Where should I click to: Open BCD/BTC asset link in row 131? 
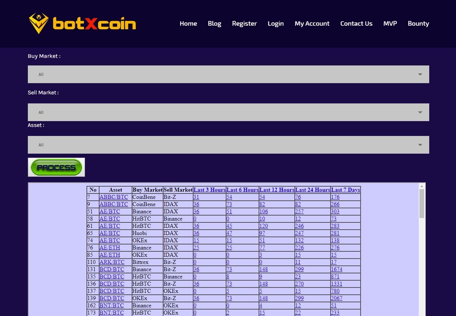[x=112, y=269]
